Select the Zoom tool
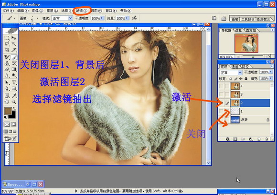The width and height of the screenshot is (277, 195). 14,102
